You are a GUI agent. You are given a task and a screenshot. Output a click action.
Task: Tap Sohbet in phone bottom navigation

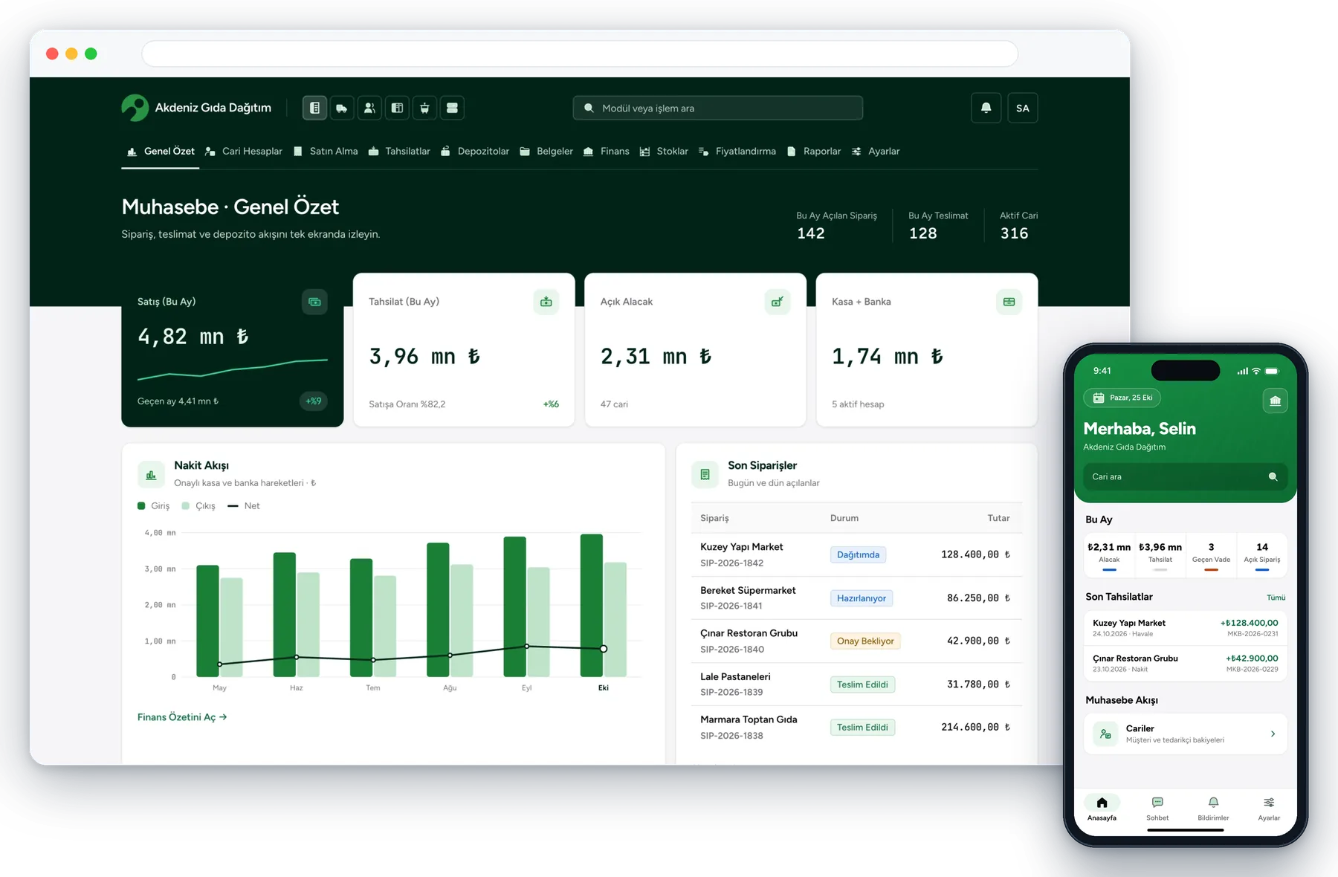(1157, 809)
